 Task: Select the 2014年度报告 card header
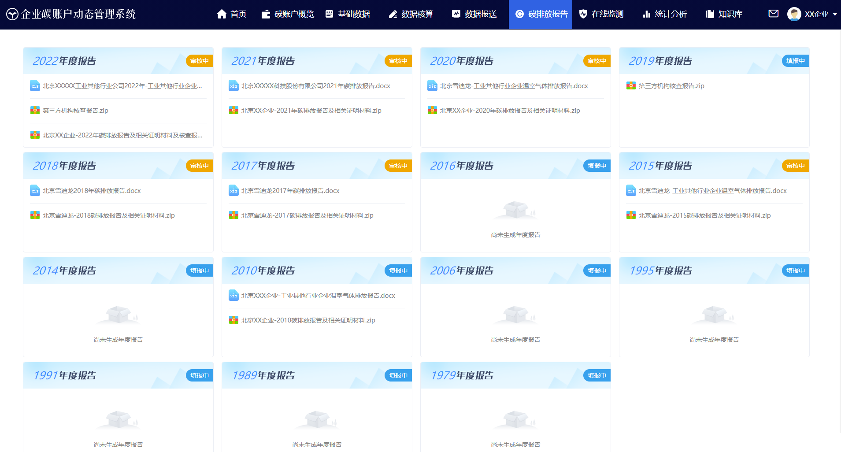pyautogui.click(x=64, y=270)
